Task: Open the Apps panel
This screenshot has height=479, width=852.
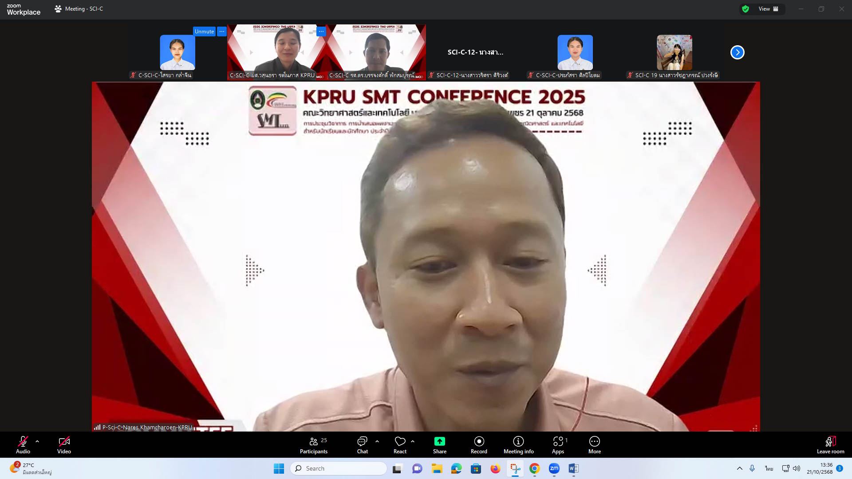Action: [558, 445]
